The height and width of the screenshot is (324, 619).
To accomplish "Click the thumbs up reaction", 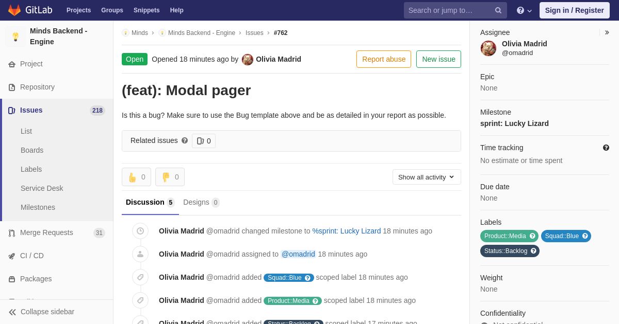I will (x=136, y=177).
